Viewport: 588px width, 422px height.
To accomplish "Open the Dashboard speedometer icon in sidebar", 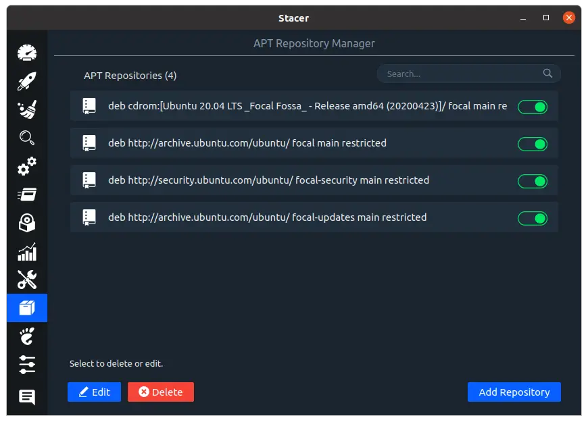I will coord(27,53).
